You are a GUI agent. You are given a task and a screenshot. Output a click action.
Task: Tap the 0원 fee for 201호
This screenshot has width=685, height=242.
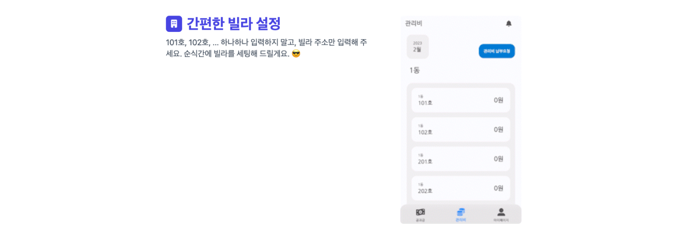498,159
